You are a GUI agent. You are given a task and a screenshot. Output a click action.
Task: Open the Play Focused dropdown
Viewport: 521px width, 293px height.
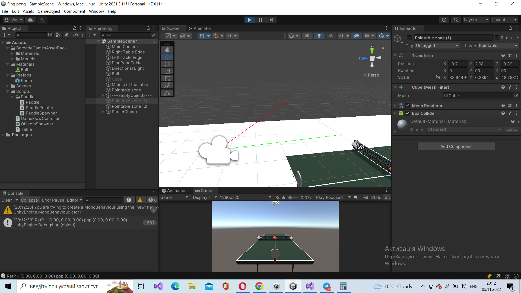333,197
